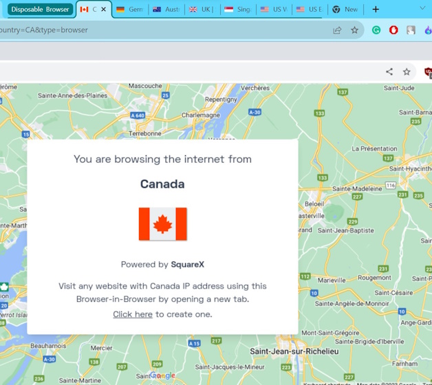
Task: Click the route 209 shield
Action: pos(157,364)
